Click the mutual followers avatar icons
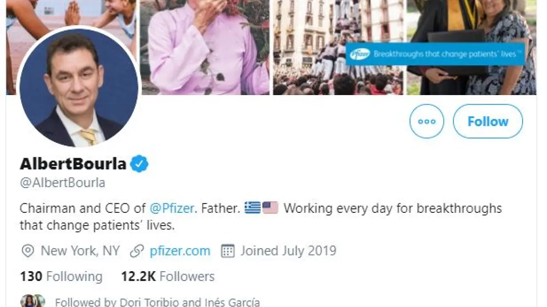 (x=33, y=301)
